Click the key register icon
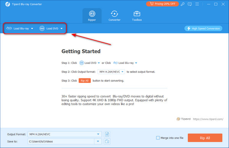 pyautogui.click(x=182, y=4)
